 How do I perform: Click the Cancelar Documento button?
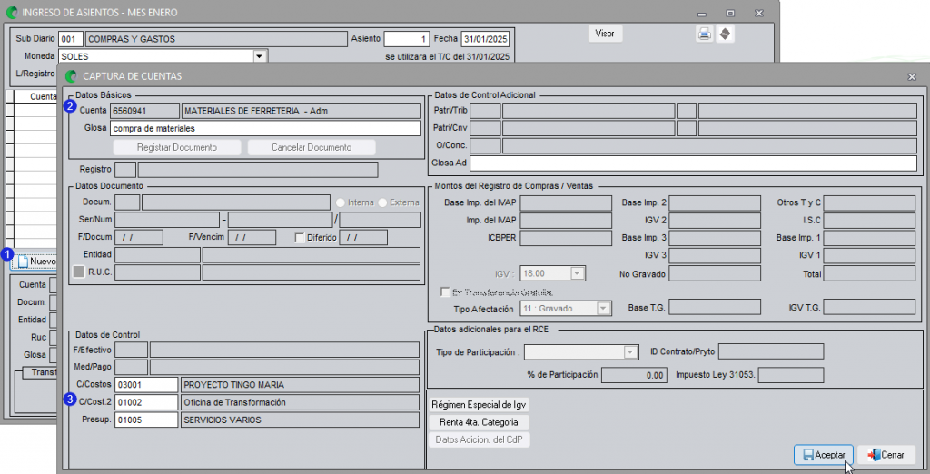(x=312, y=147)
